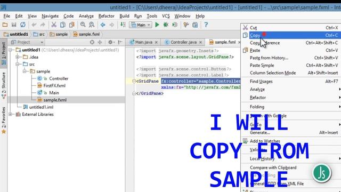341x192 pixels.
Task: Choose Copy from the context menu
Action: tap(291, 35)
